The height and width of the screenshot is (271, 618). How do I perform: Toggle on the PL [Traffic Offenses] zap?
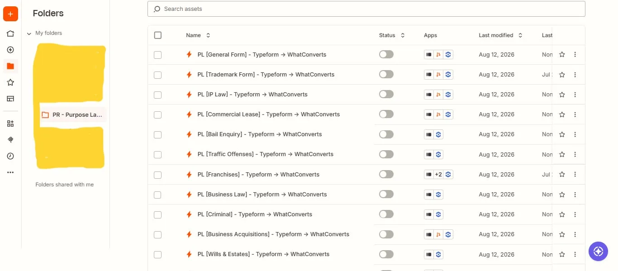click(386, 154)
